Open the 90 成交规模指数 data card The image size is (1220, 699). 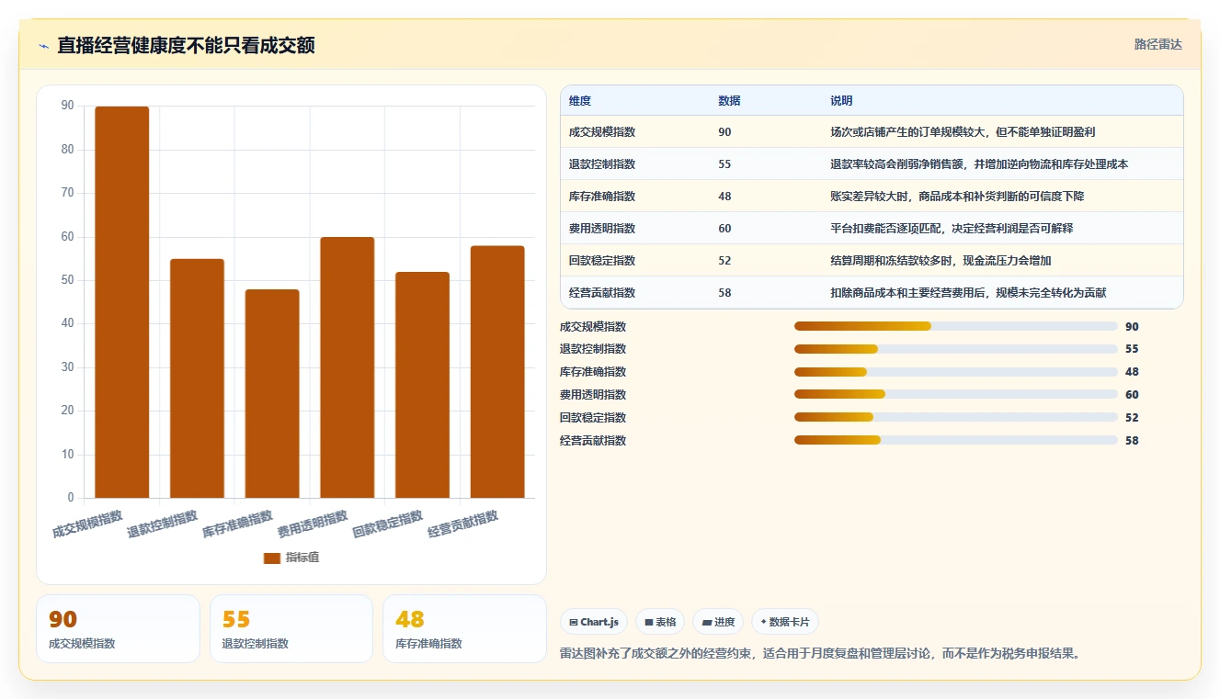pos(118,628)
